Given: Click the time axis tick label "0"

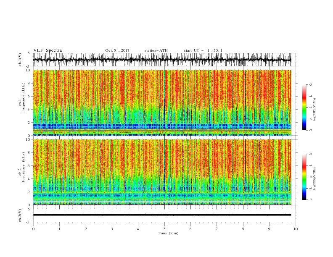Looking at the screenshot, I should coord(33,229).
